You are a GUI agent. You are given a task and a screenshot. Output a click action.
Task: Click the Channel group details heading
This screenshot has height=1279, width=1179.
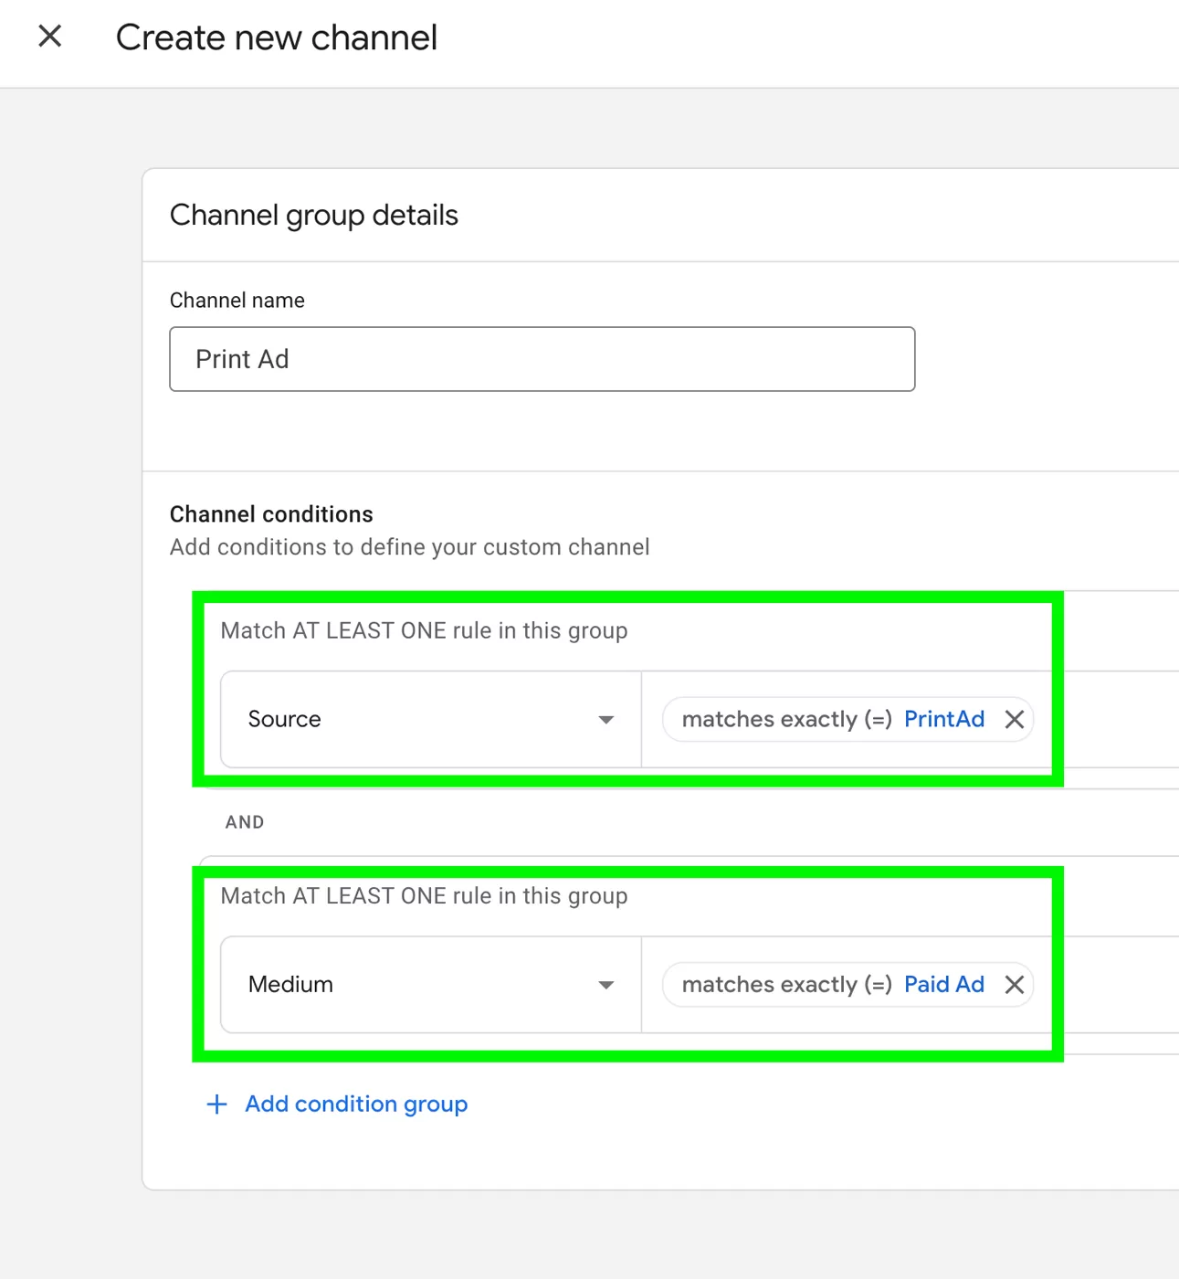click(x=313, y=216)
